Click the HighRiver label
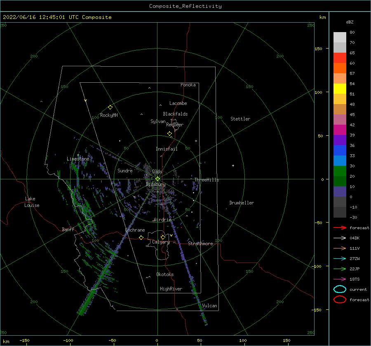This screenshot has width=371, height=346. (171, 289)
